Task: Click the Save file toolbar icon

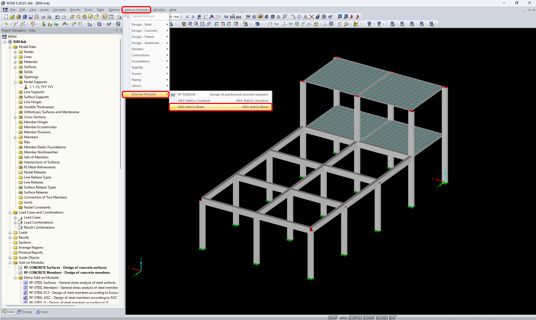Action: (31, 17)
